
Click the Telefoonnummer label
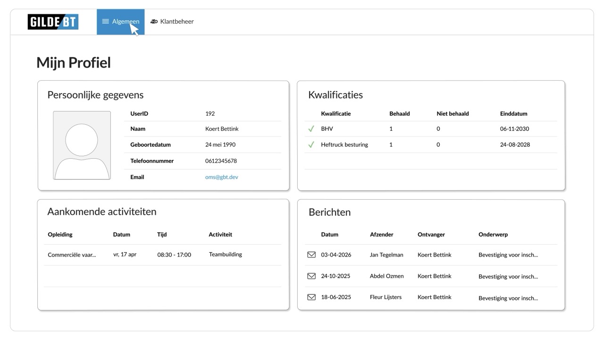click(x=152, y=161)
